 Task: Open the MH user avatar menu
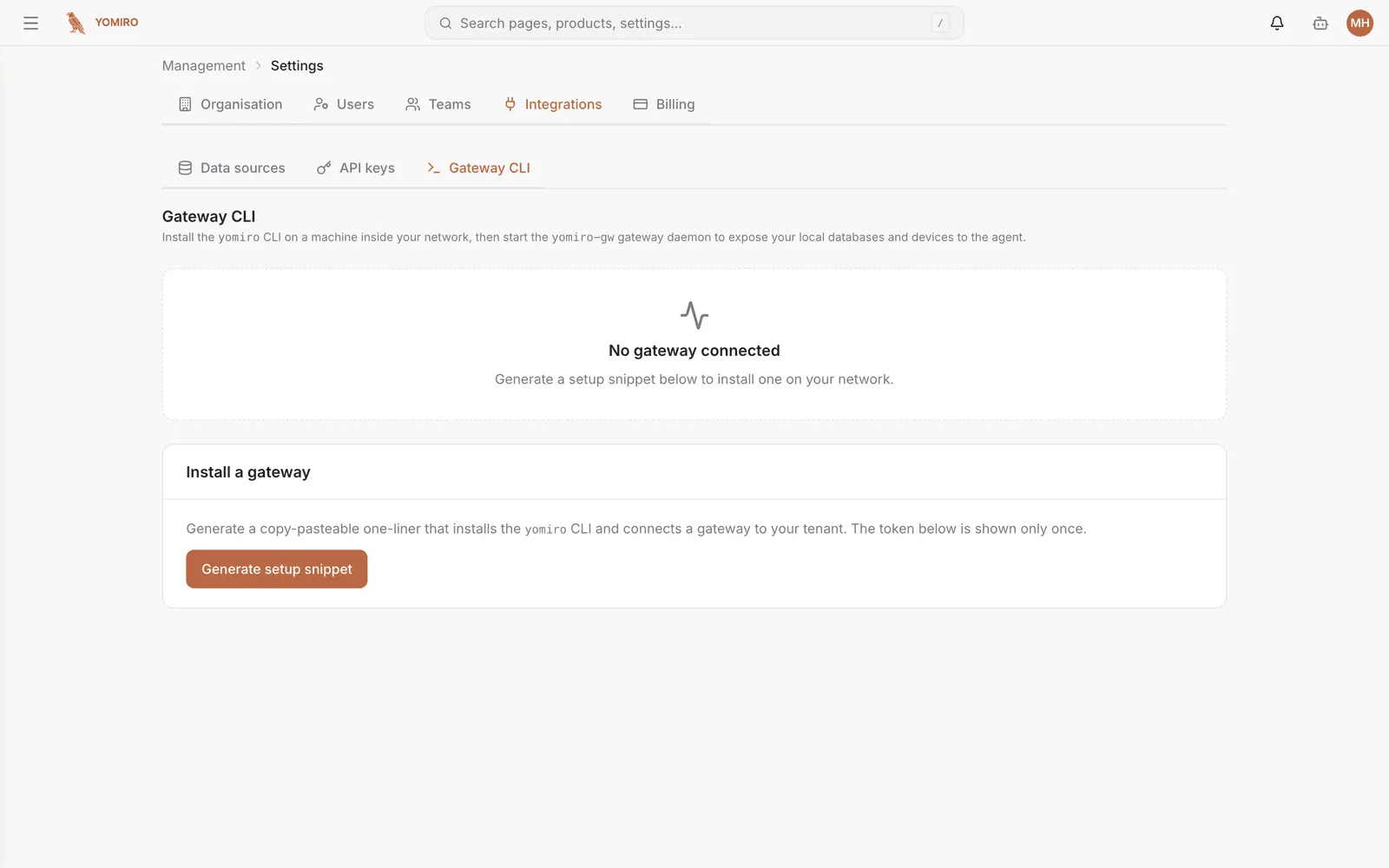(1359, 23)
